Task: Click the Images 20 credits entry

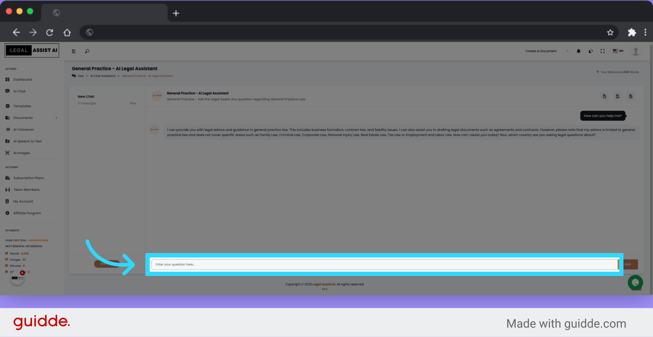Action: point(16,260)
